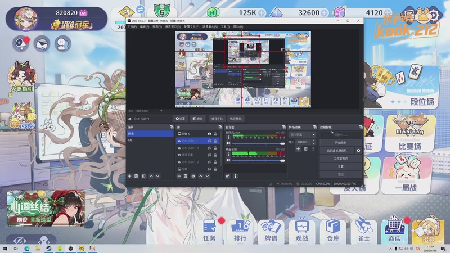Click 滤镜 filters button in source toolbar

click(197, 119)
